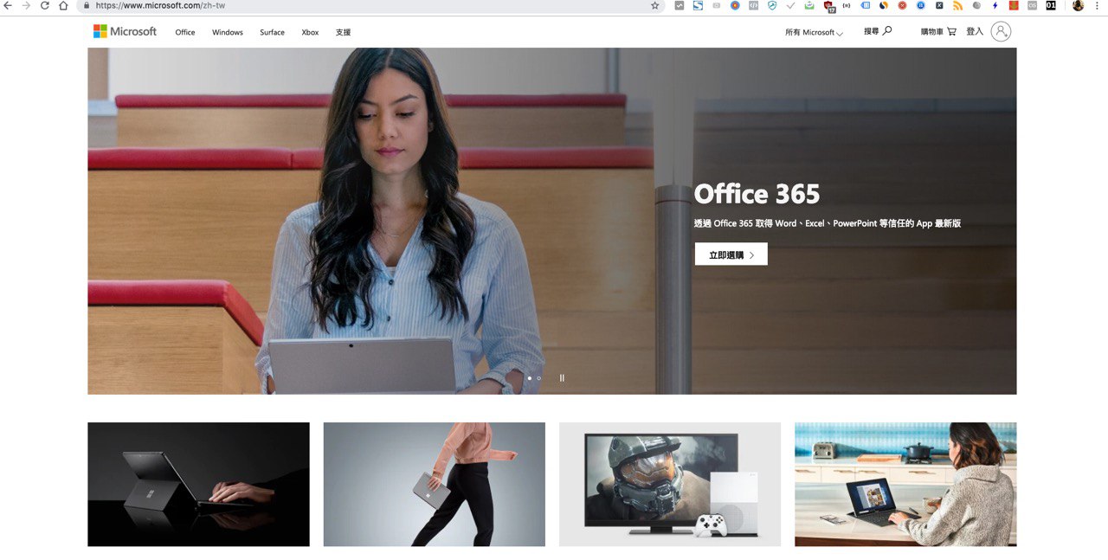Open the 支援 support nav item

pyautogui.click(x=344, y=32)
